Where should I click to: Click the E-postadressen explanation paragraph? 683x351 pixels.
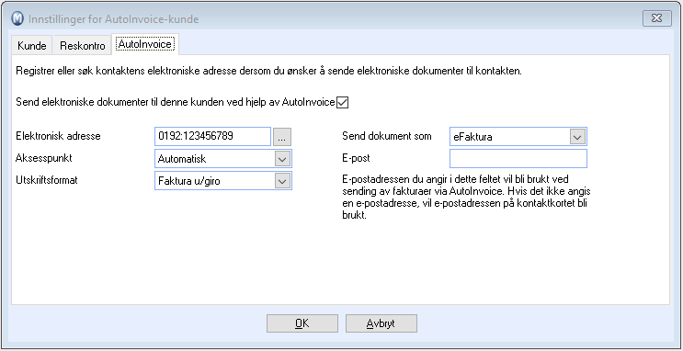[466, 198]
